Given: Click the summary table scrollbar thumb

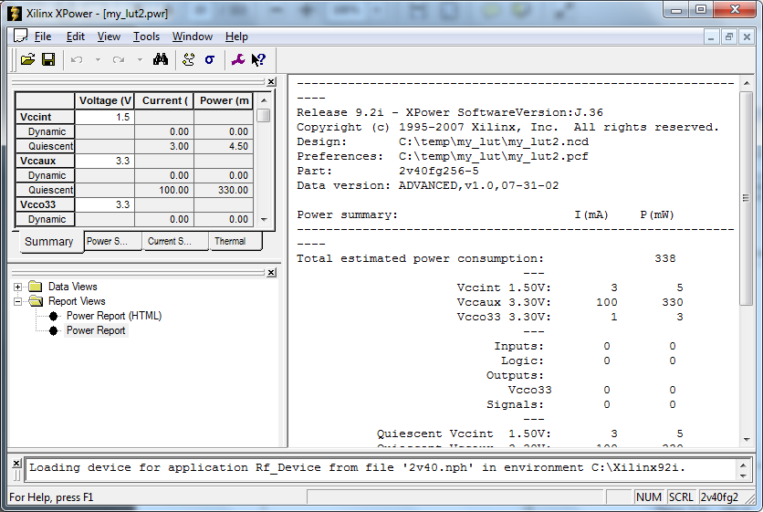Looking at the screenshot, I should pyautogui.click(x=263, y=115).
